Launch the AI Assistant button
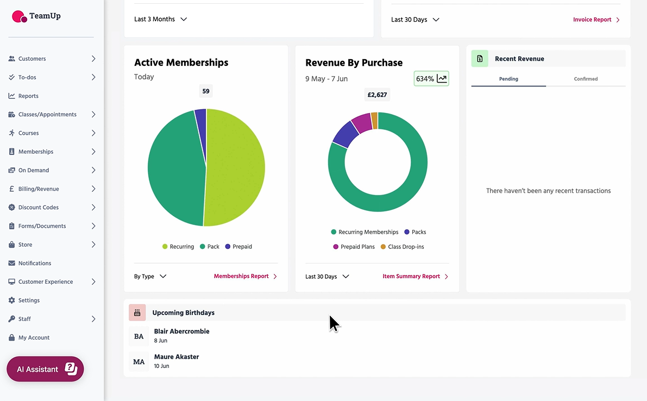This screenshot has height=401, width=647. (x=46, y=369)
